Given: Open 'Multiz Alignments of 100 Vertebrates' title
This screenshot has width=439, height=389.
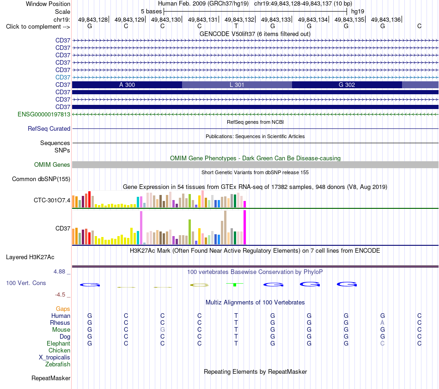Looking at the screenshot, I should [x=255, y=302].
